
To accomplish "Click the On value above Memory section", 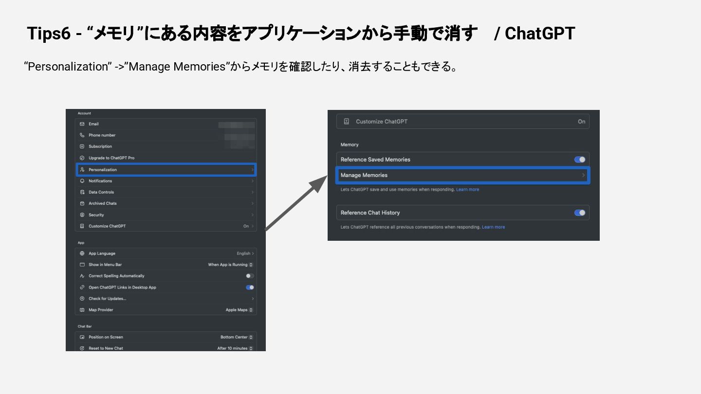I will pyautogui.click(x=581, y=122).
